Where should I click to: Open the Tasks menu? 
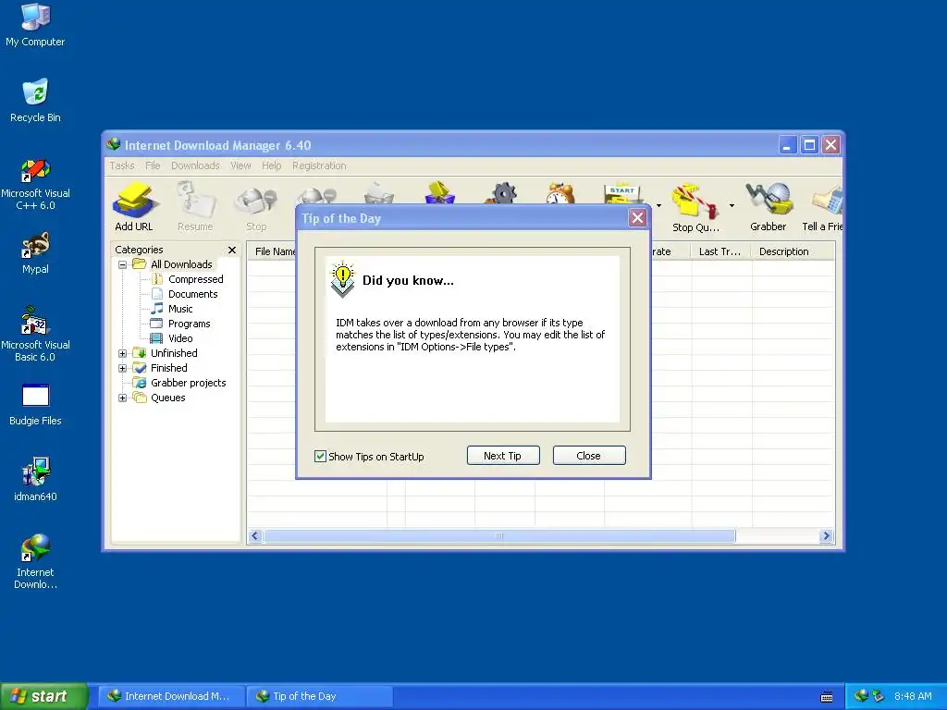122,165
